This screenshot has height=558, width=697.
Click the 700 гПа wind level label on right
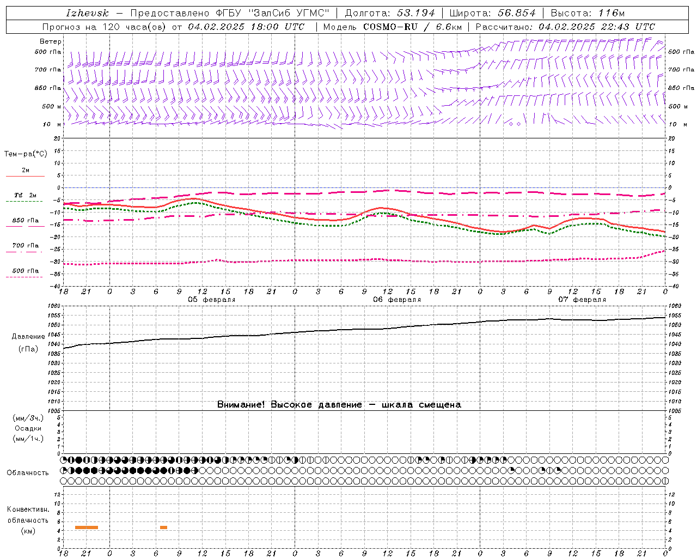pyautogui.click(x=681, y=70)
